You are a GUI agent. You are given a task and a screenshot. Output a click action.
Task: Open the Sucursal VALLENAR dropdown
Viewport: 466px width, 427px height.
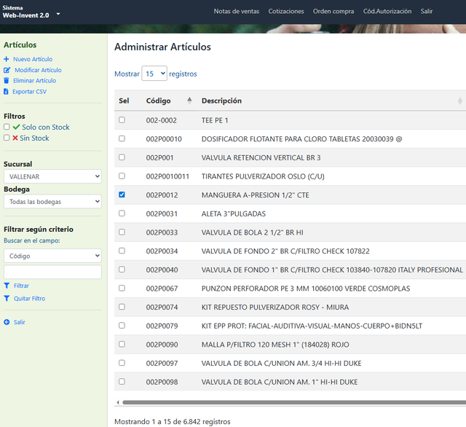[x=52, y=176]
